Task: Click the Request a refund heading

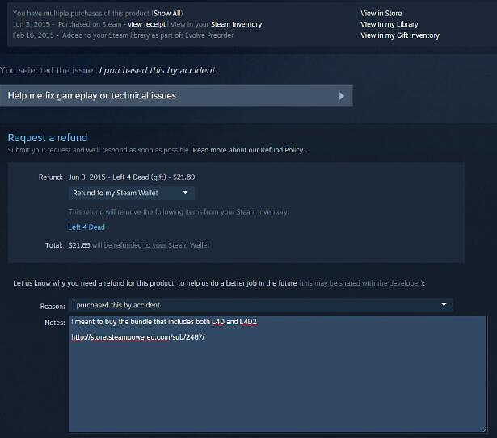Action: 48,138
